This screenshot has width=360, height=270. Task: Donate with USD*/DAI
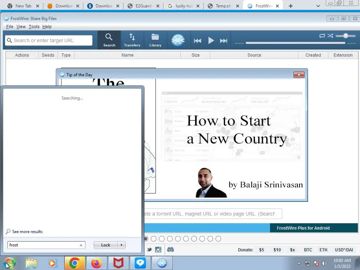click(x=344, y=250)
